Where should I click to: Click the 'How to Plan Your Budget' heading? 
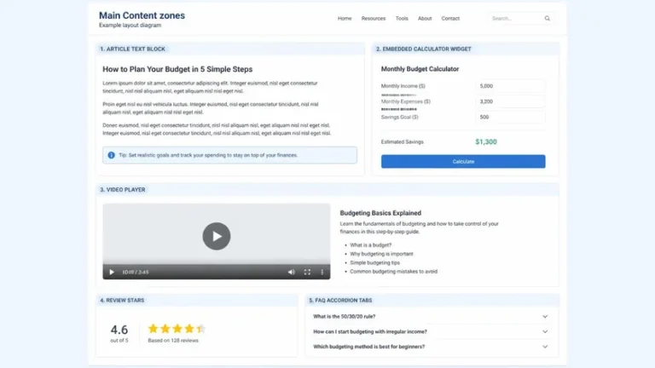tap(177, 69)
